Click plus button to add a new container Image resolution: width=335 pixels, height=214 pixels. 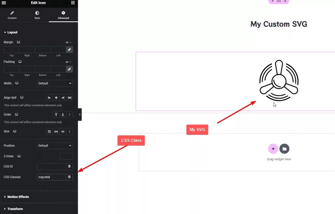point(273,148)
